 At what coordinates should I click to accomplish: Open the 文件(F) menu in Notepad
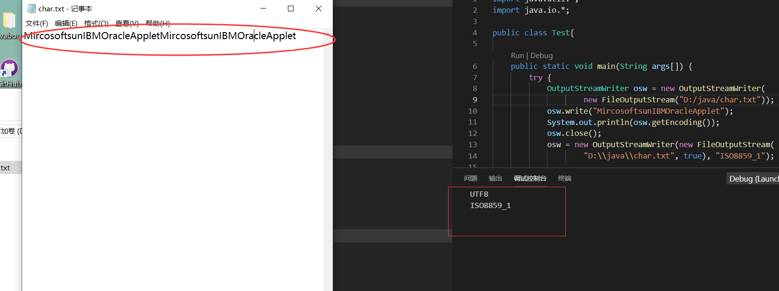pos(36,23)
